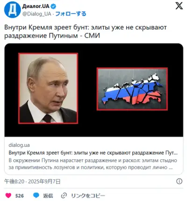The width and height of the screenshot is (187, 201).
Task: Open the post timestamp 午後8:20 · 2025年9月7日
Action: click(x=32, y=181)
